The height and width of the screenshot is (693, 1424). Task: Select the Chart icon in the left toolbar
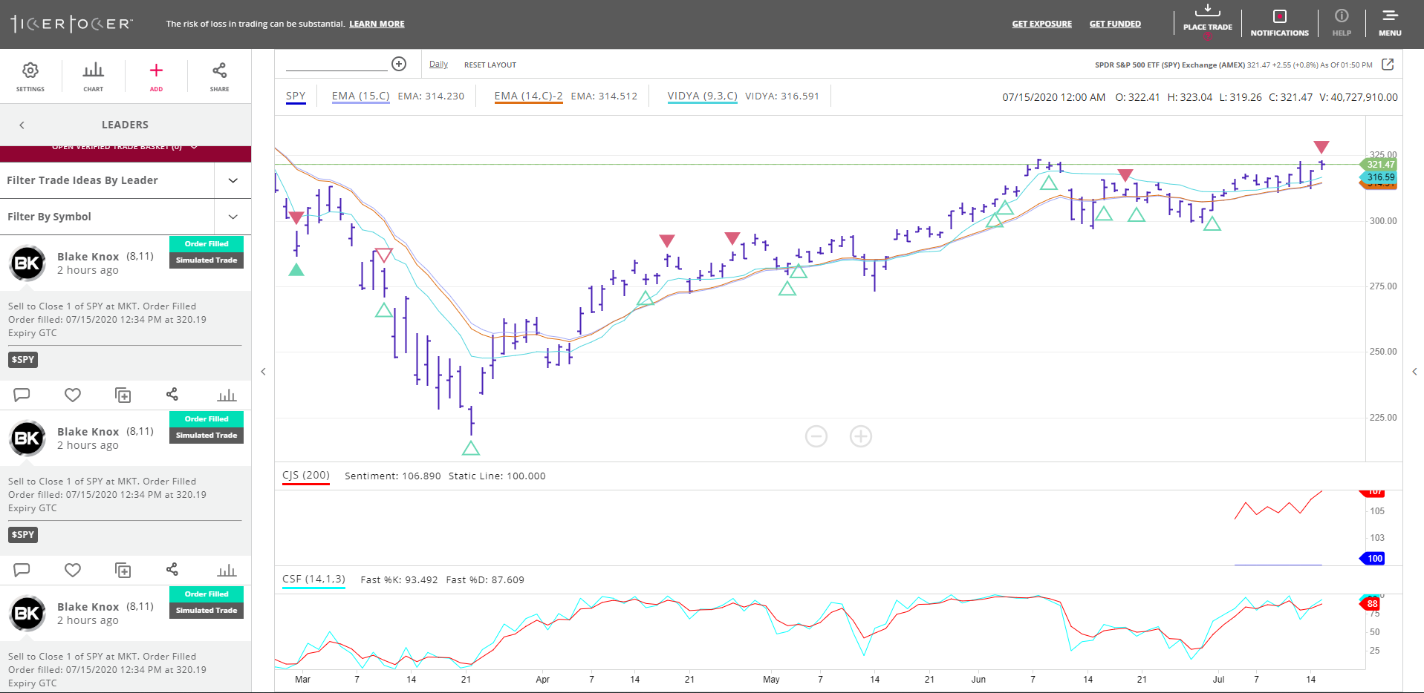93,76
